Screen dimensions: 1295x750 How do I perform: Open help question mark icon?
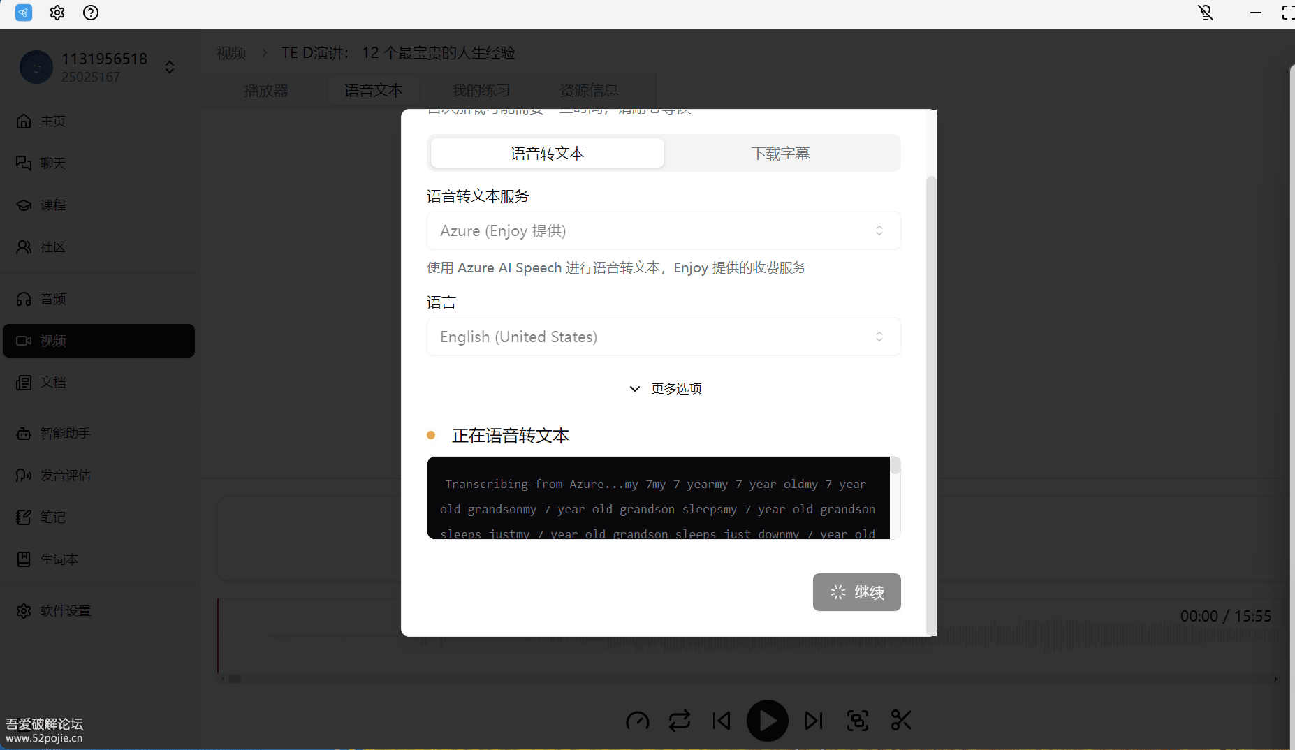point(91,13)
